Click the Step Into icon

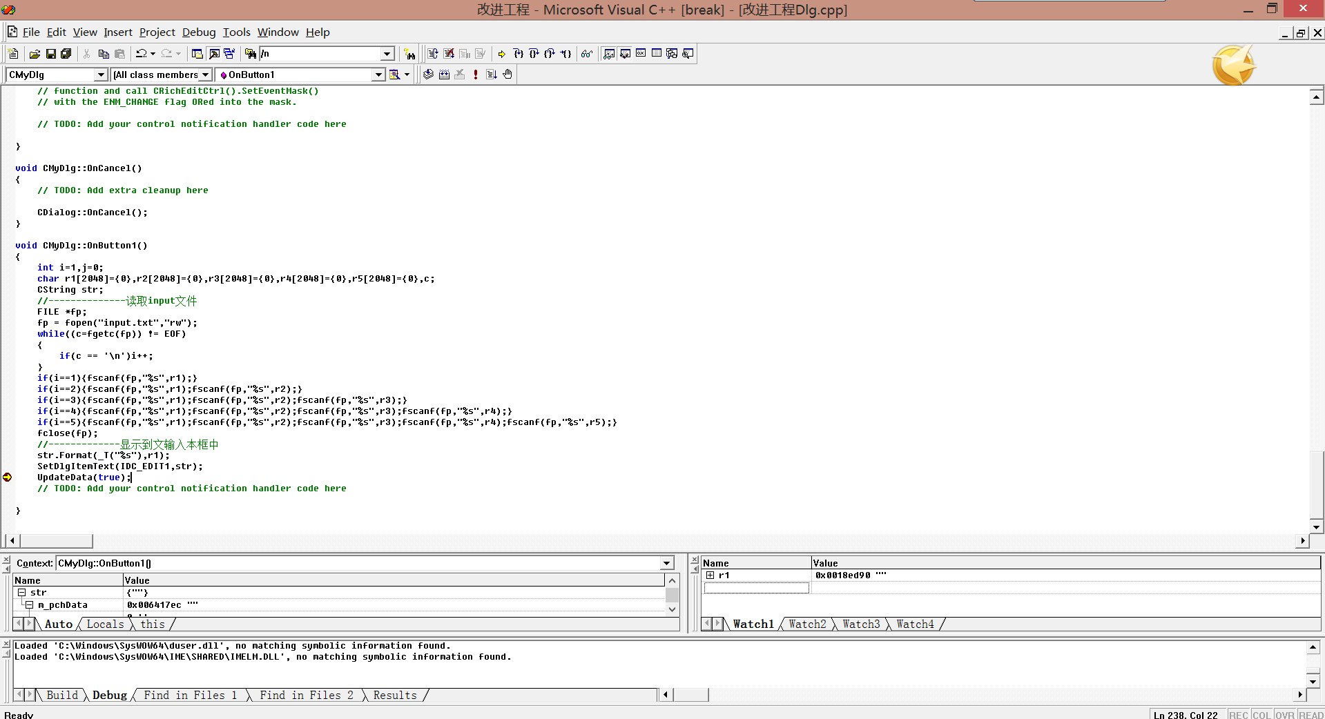click(x=518, y=54)
